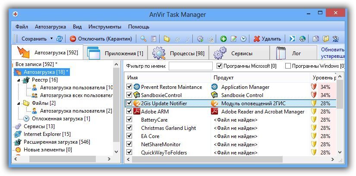Open the Файл menu
The height and width of the screenshot is (176, 356).
[22, 27]
